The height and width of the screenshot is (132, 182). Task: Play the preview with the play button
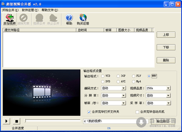point(6,121)
